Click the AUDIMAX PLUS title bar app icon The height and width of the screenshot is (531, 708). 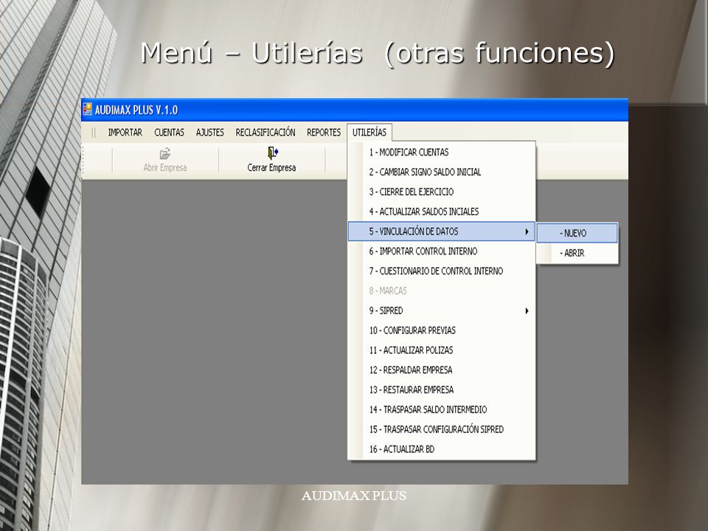coord(88,109)
